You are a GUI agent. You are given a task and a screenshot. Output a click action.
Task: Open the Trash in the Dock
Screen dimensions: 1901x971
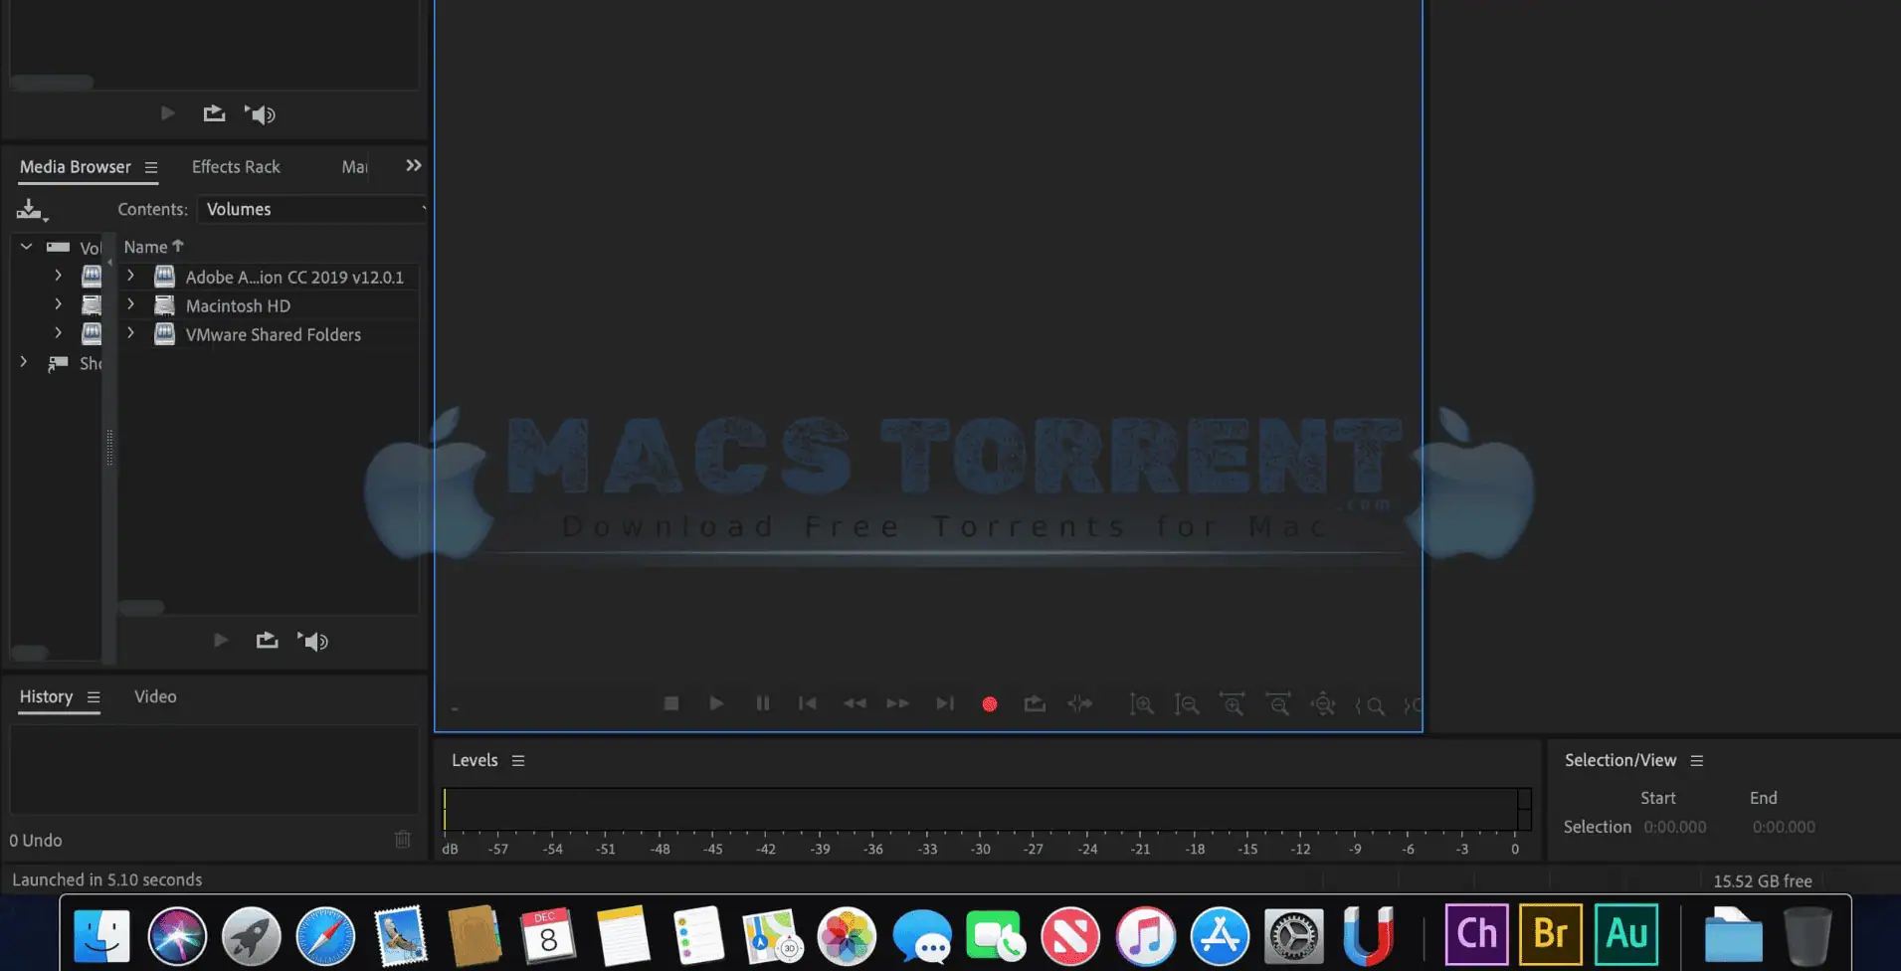point(1807,936)
